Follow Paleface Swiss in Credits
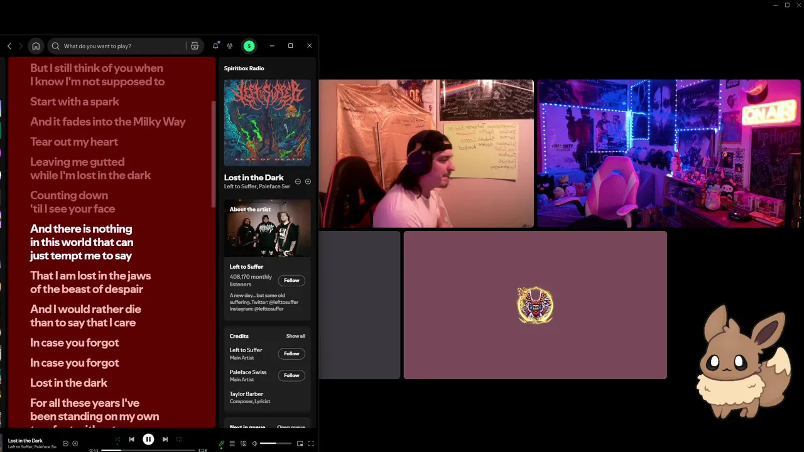This screenshot has width=804, height=452. point(291,375)
